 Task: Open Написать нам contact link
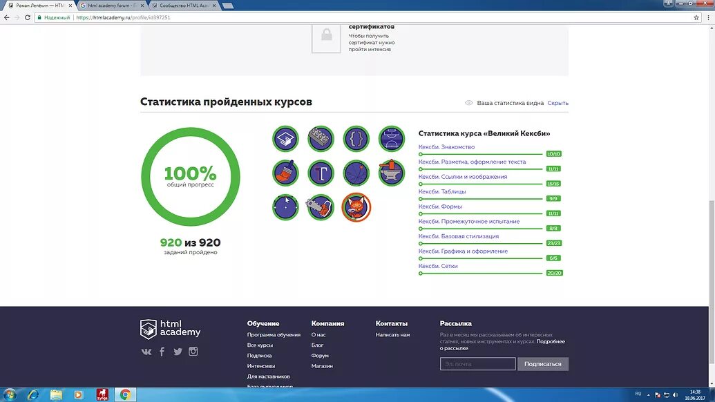(392, 334)
